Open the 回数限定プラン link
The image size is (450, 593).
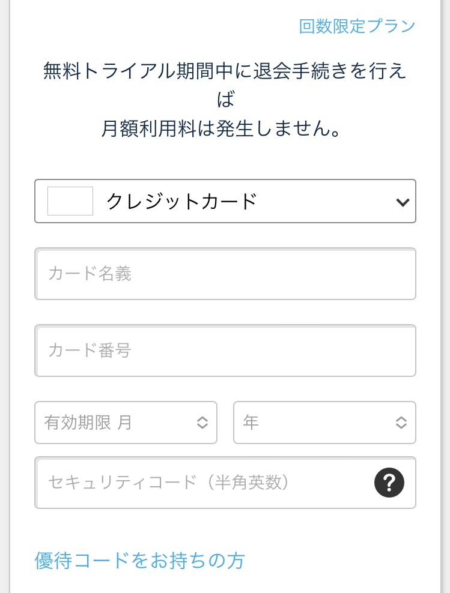coord(357,26)
